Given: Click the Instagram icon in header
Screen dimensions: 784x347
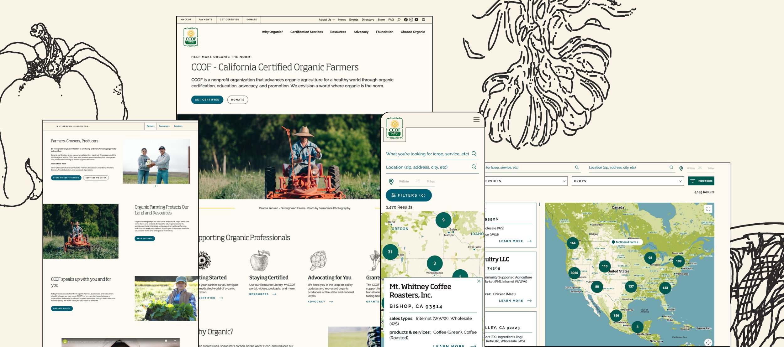Looking at the screenshot, I should 411,20.
